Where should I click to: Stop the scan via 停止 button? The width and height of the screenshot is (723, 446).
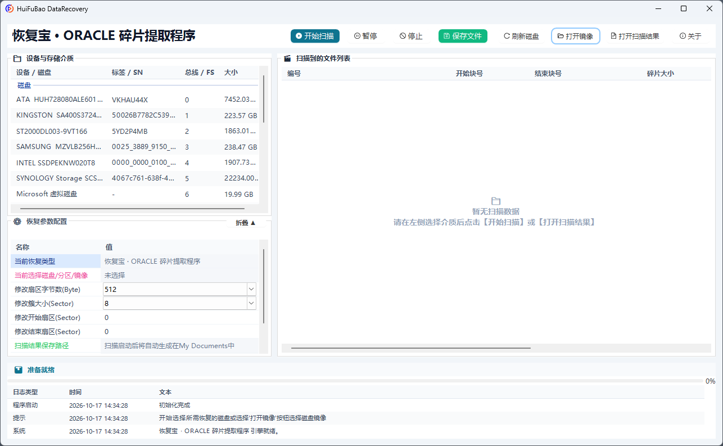[411, 36]
